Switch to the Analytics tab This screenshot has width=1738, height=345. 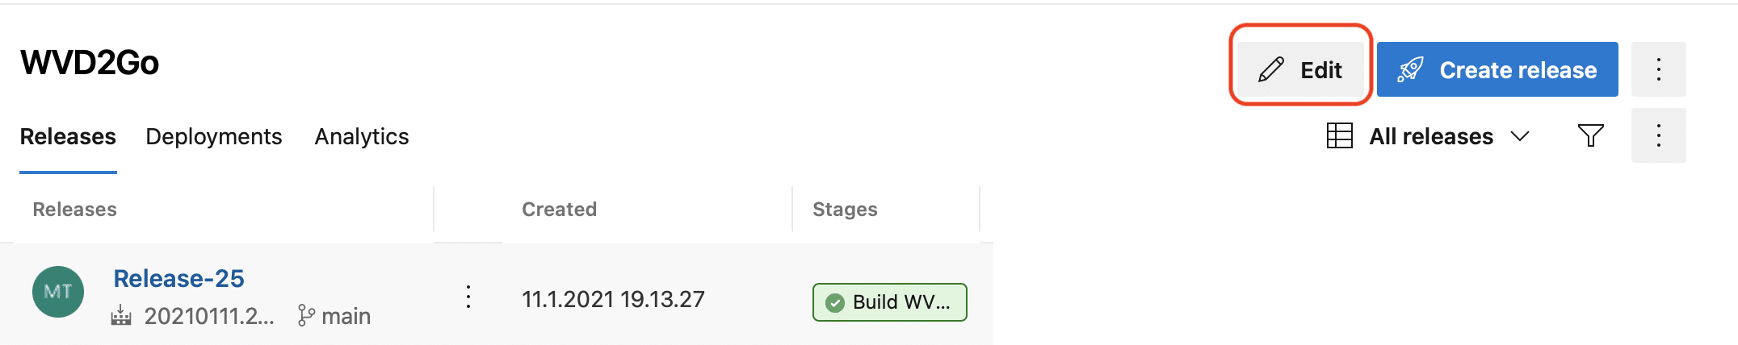point(362,136)
